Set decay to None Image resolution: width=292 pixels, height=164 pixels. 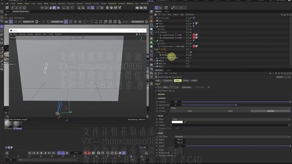pos(190,111)
